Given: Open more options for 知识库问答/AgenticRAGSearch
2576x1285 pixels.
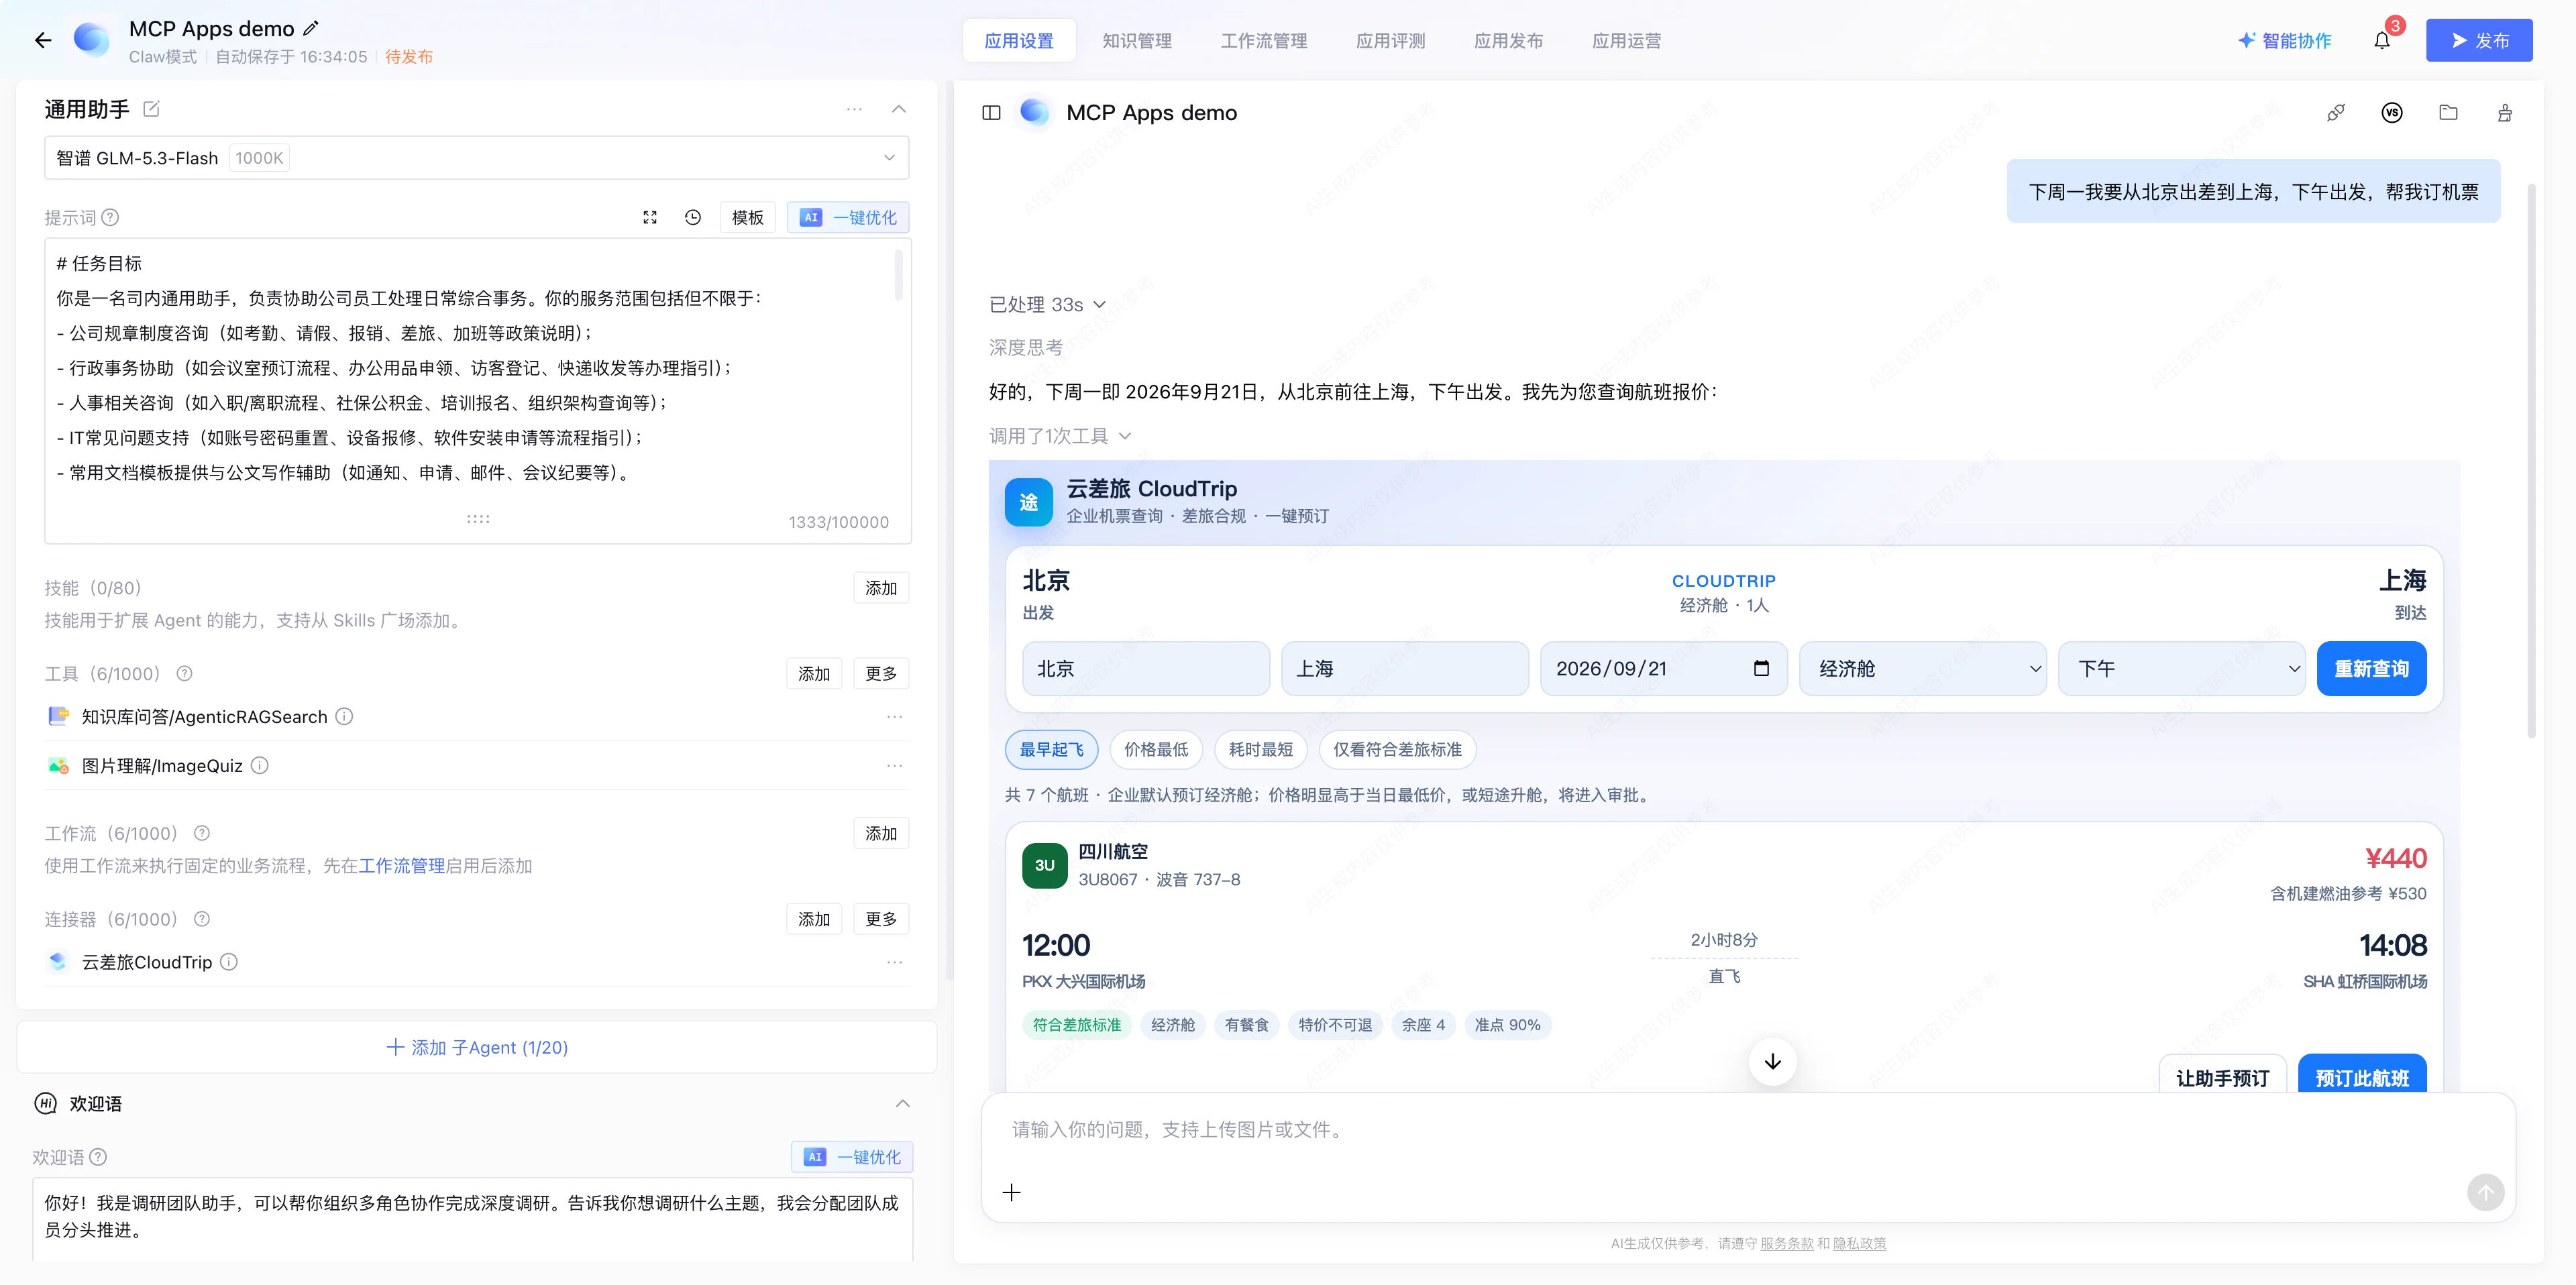Looking at the screenshot, I should coord(894,717).
